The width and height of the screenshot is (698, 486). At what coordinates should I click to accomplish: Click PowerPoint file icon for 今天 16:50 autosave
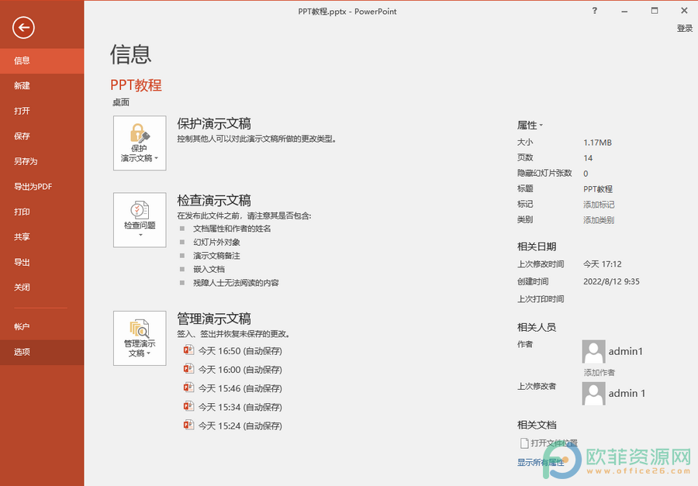(x=188, y=350)
